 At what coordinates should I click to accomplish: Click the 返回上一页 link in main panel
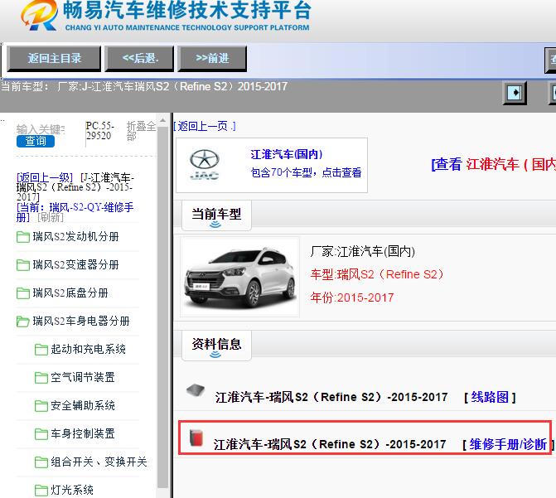[205, 126]
